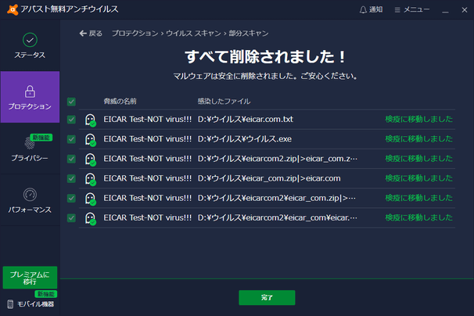The image size is (474, 316).
Task: Click the 通知 bell icon
Action: pos(363,10)
